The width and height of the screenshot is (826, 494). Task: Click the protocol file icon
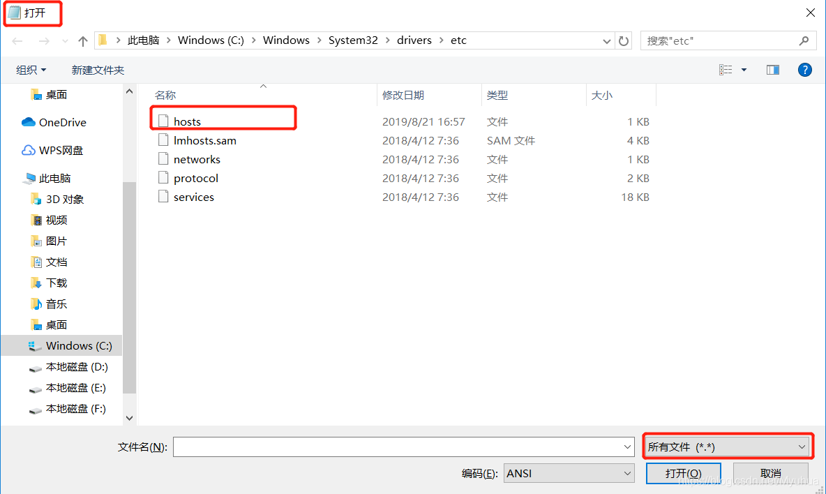point(163,177)
